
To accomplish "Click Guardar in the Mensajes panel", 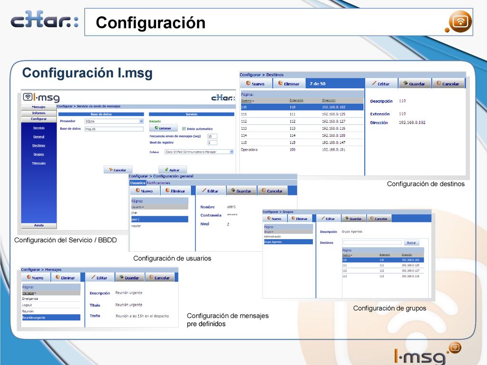I will tap(129, 278).
